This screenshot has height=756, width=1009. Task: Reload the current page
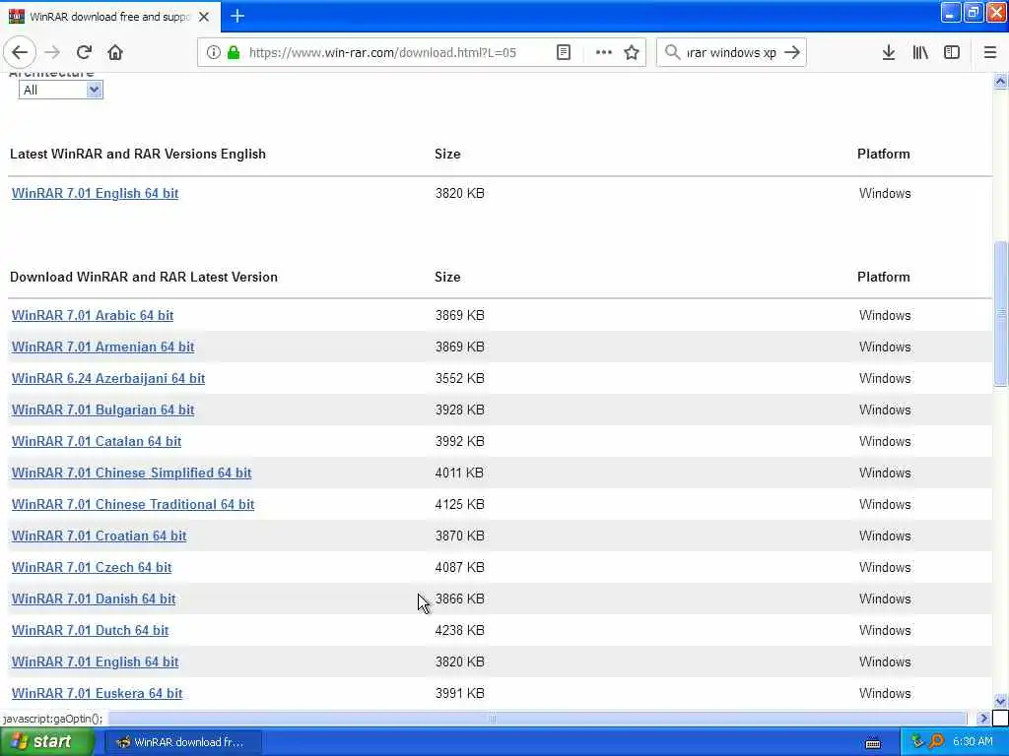coord(84,53)
